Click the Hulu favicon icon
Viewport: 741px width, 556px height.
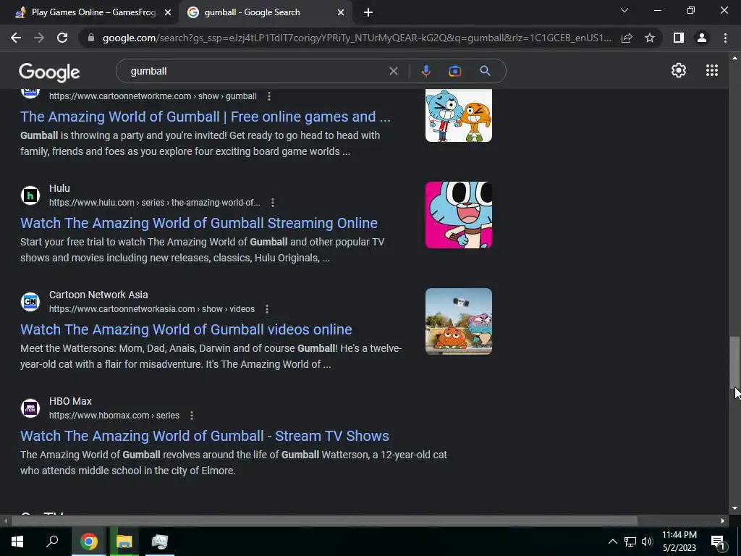[x=30, y=195]
